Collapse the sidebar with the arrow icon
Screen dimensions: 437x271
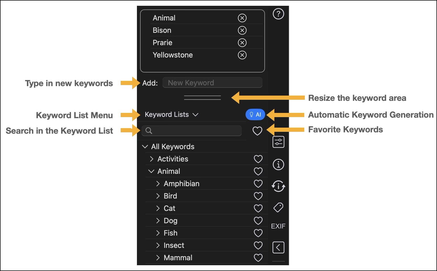(x=278, y=247)
